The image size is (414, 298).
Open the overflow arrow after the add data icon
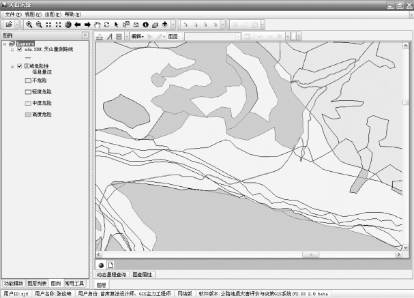click(173, 25)
